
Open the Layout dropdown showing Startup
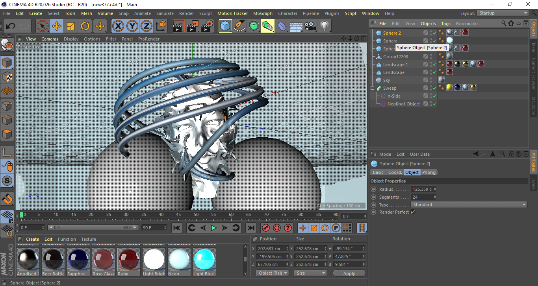(x=503, y=13)
